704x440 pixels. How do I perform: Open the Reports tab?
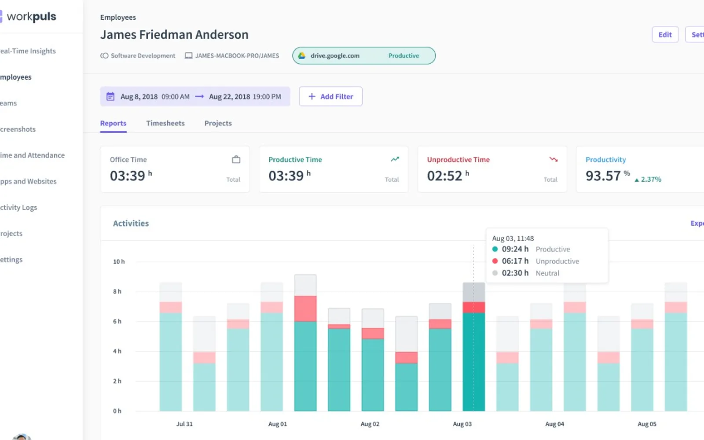[113, 123]
